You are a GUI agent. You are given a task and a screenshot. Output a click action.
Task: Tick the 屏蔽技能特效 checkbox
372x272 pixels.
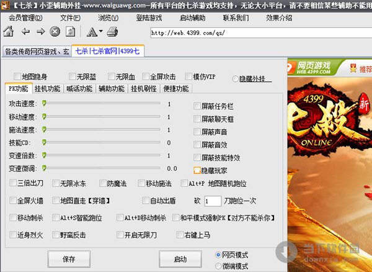(197, 157)
